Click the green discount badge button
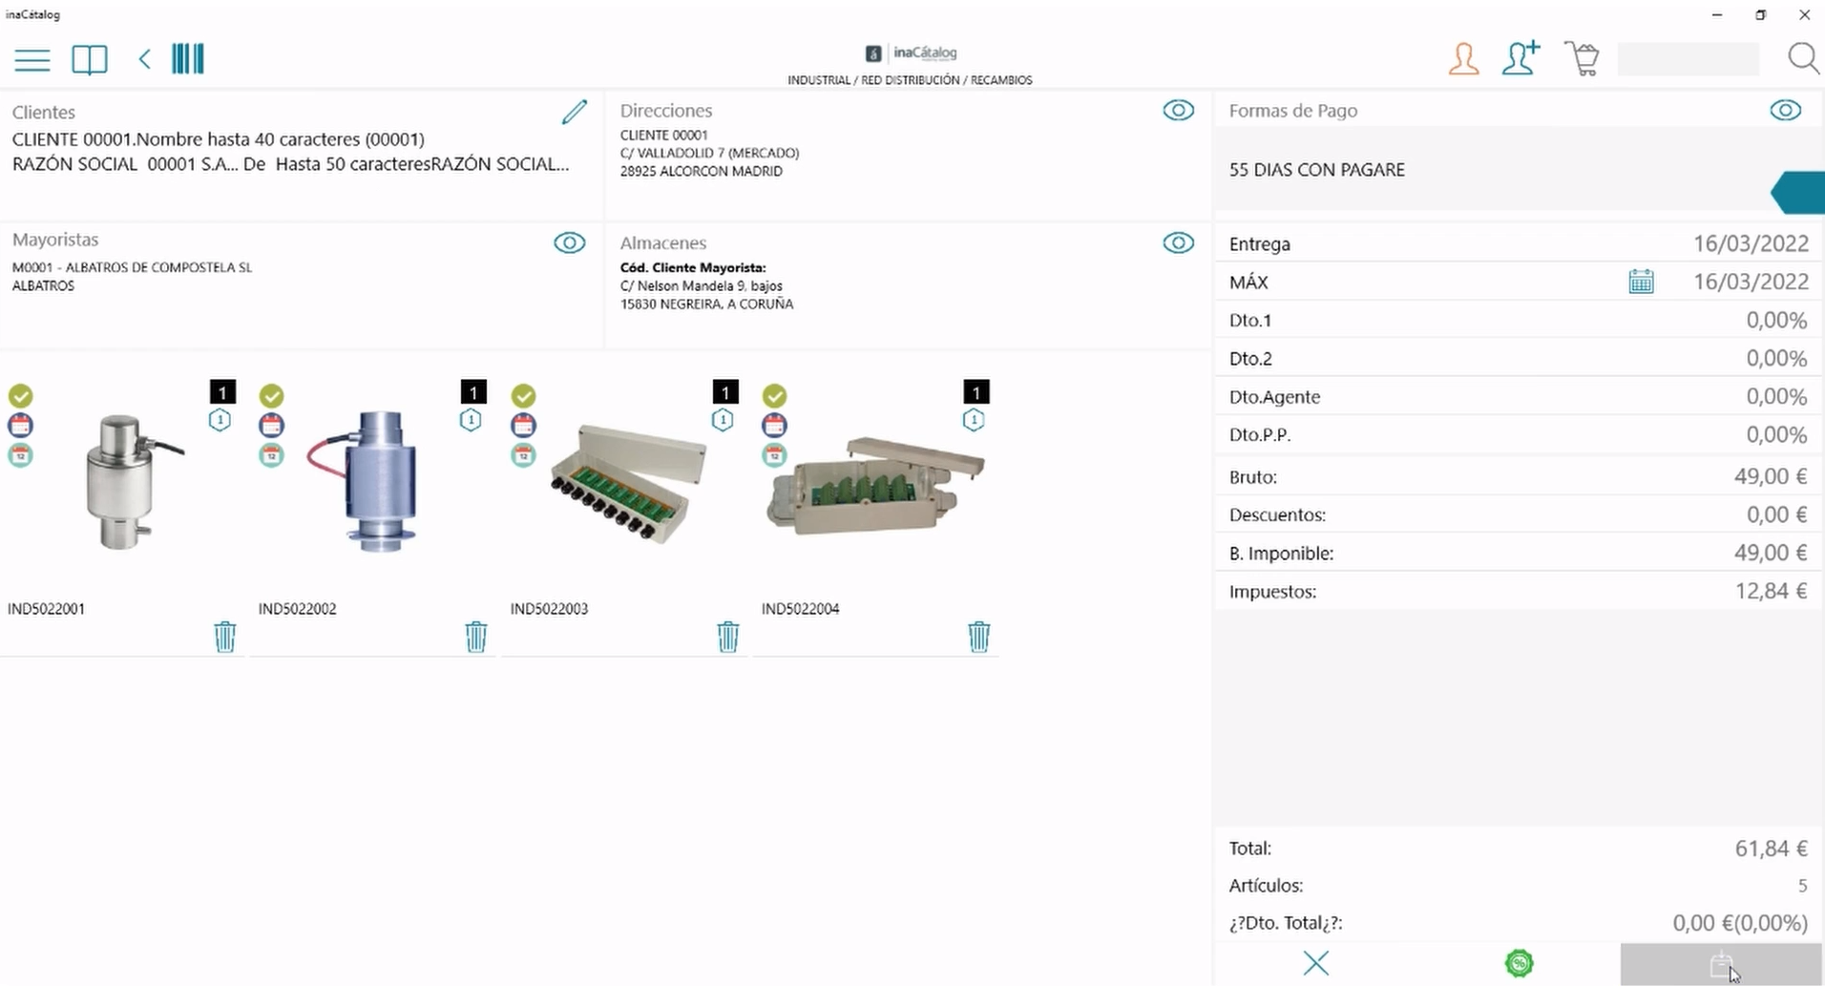The width and height of the screenshot is (1825, 986). [1519, 963]
